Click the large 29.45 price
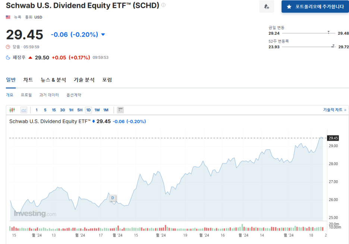Screen dimensions: 349x244 (25, 35)
